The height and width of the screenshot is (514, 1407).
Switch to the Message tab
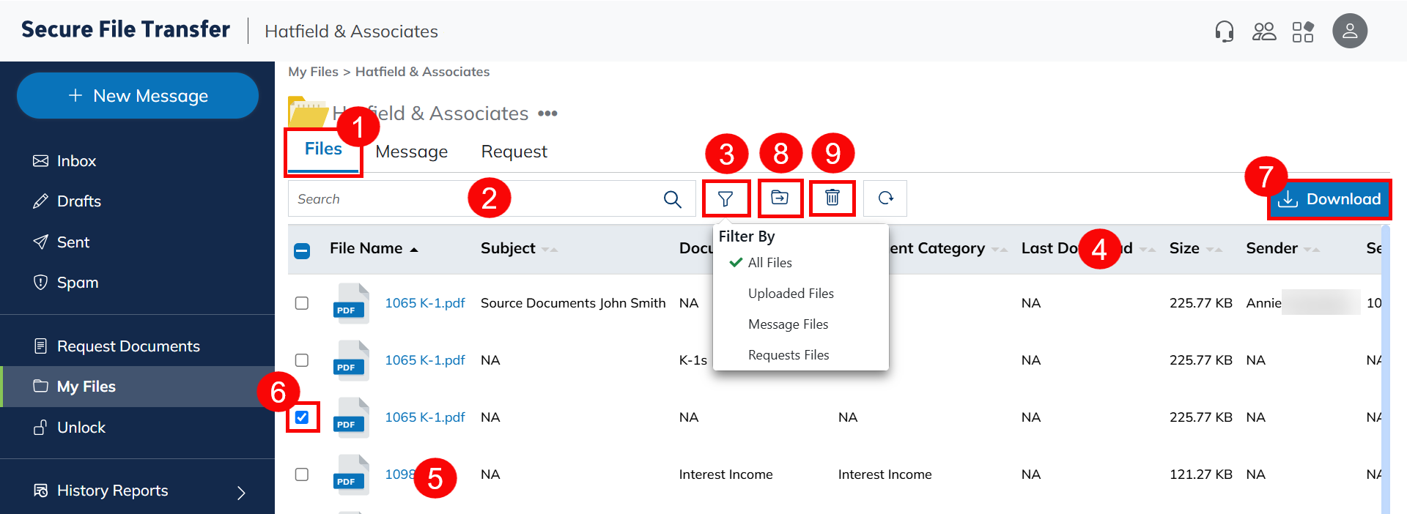coord(411,152)
